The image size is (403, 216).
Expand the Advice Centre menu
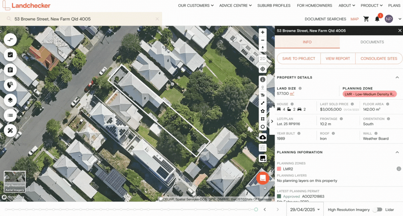(235, 5)
